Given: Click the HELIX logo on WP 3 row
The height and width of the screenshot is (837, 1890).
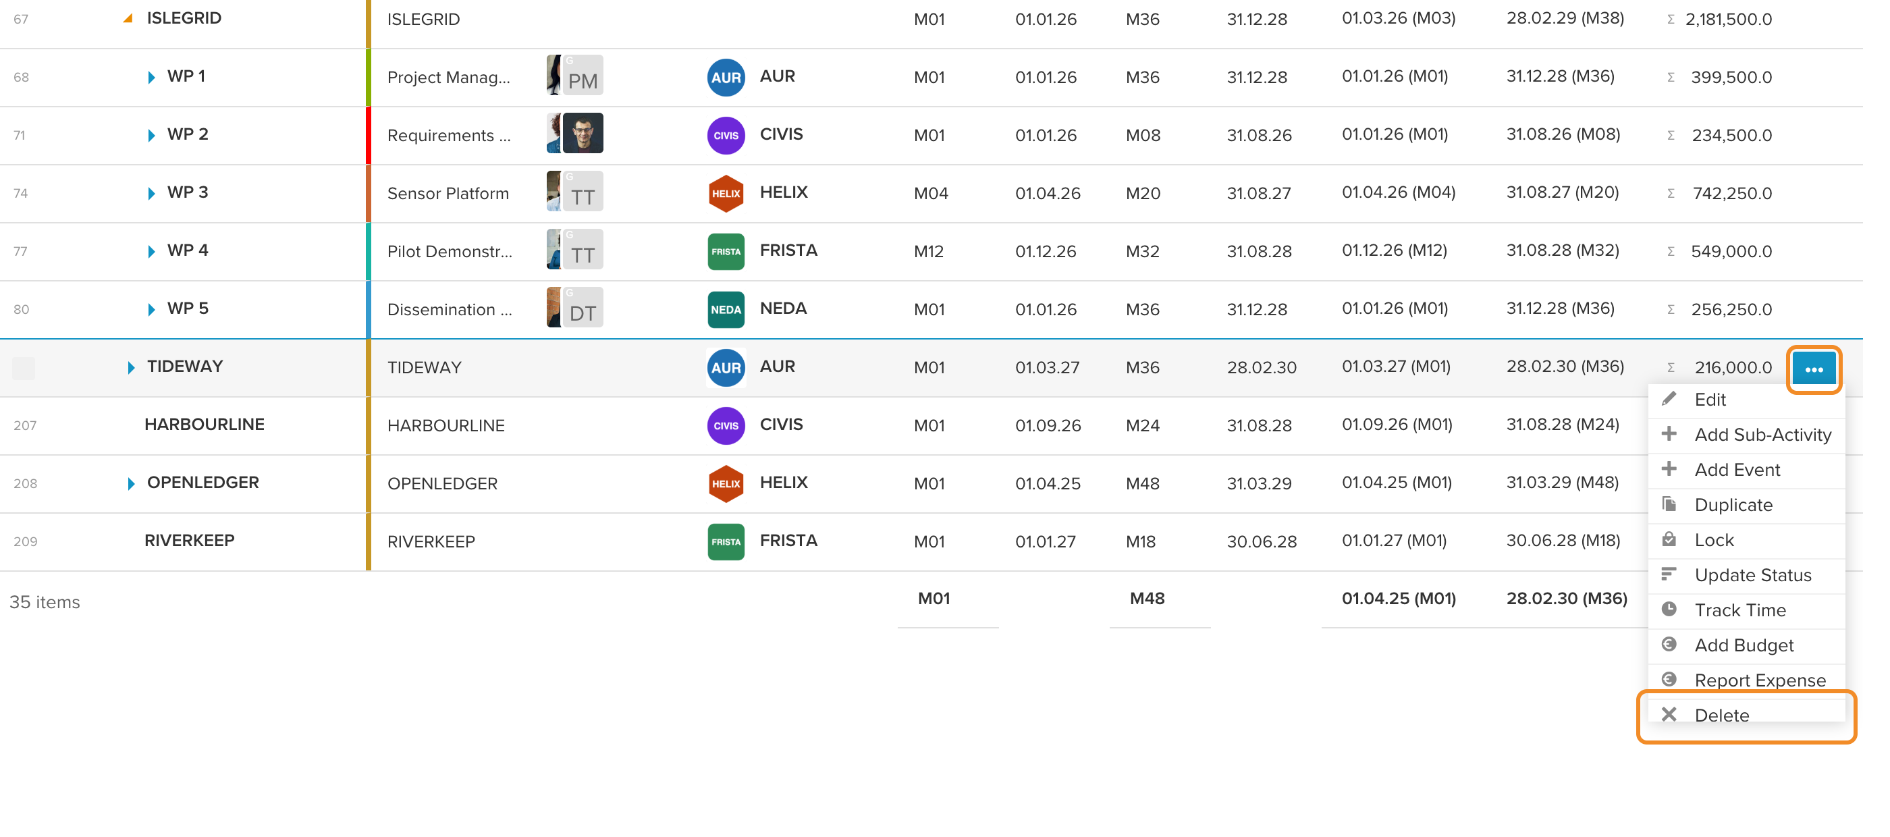Looking at the screenshot, I should click(x=726, y=194).
